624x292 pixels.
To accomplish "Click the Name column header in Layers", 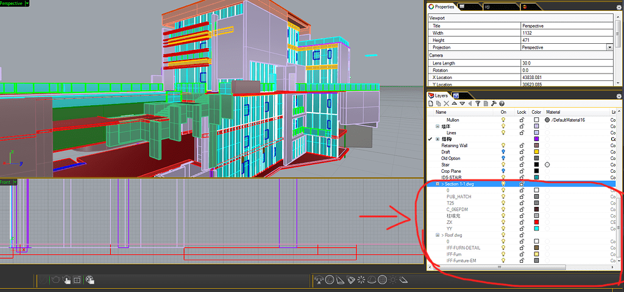I will click(x=441, y=113).
